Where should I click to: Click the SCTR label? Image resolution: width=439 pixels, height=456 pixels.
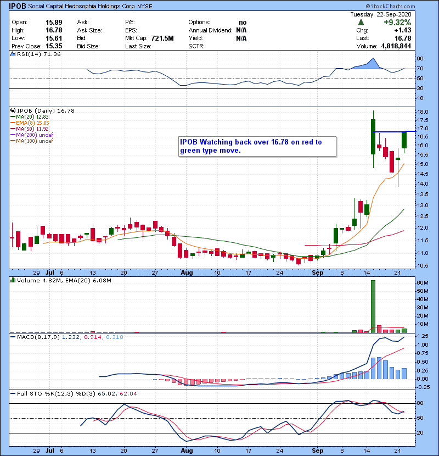(x=196, y=46)
